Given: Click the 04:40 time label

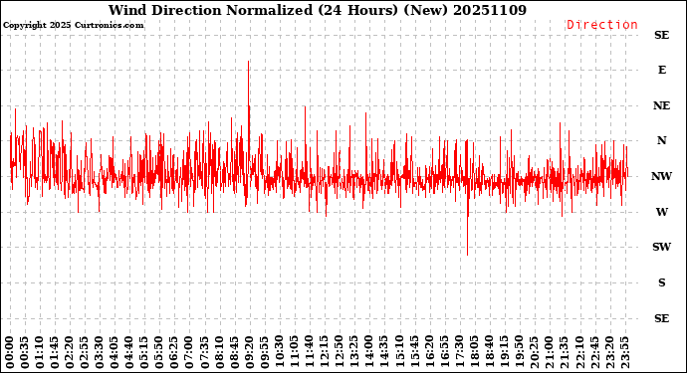Looking at the screenshot, I should [129, 352].
